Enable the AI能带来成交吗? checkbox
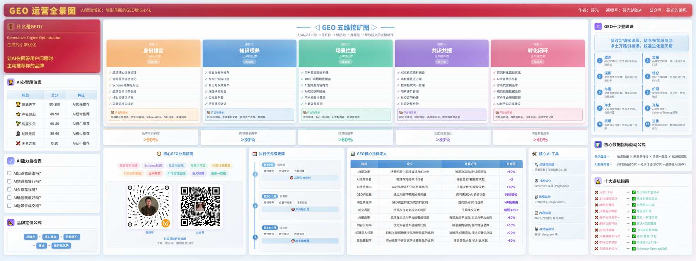This screenshot has width=696, height=261. click(x=9, y=206)
